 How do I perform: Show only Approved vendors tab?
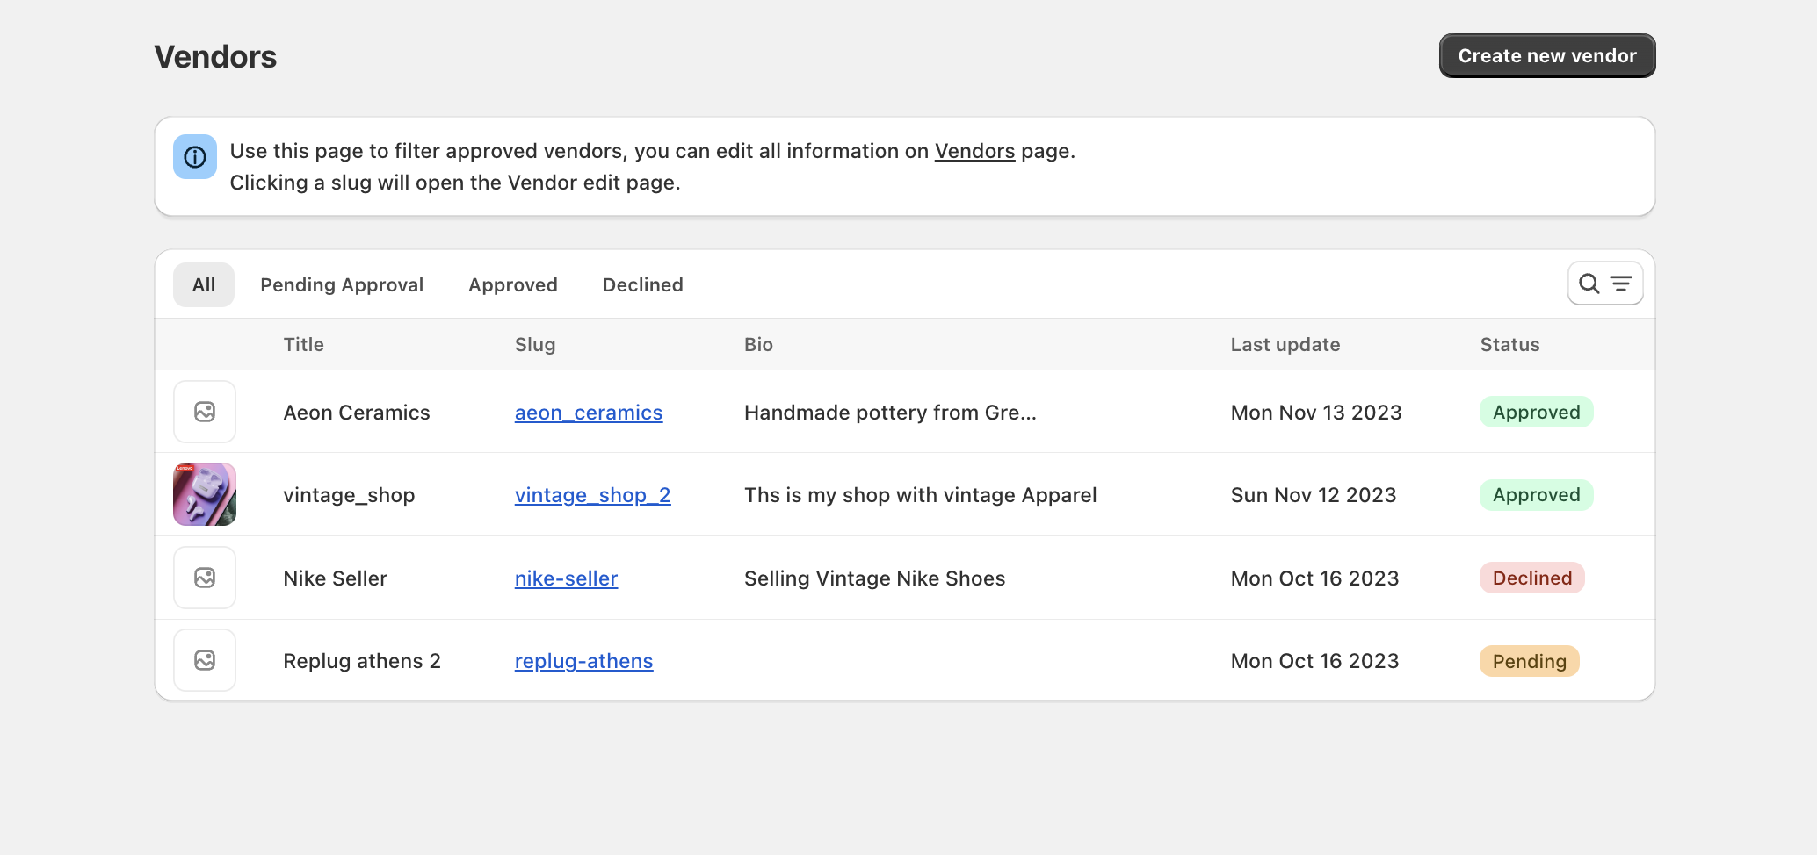[x=513, y=284]
